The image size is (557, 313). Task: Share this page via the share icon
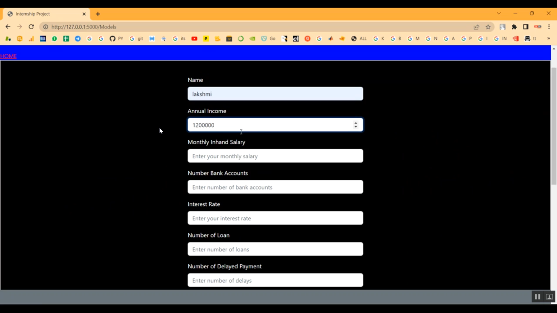coord(476,27)
